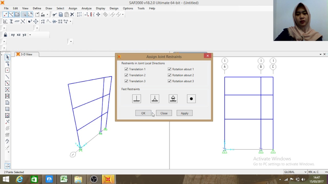Uncheck Rotation about 2 checkbox
328x184 pixels.
click(x=170, y=75)
